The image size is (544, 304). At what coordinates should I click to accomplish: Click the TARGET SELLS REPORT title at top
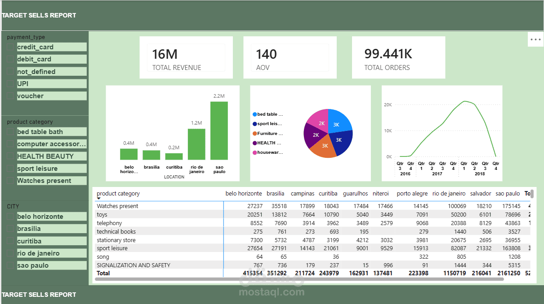click(39, 15)
